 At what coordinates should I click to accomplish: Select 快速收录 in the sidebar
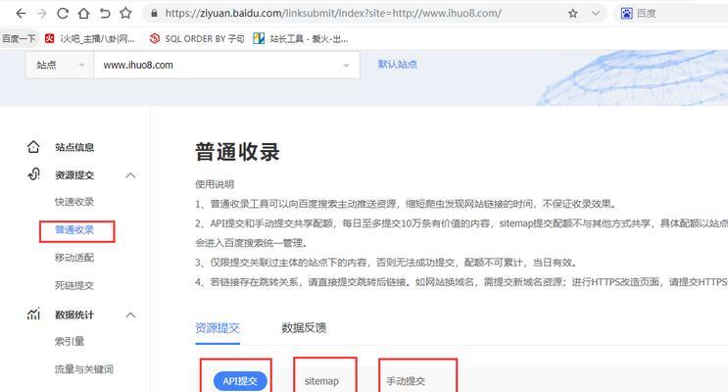(x=74, y=202)
